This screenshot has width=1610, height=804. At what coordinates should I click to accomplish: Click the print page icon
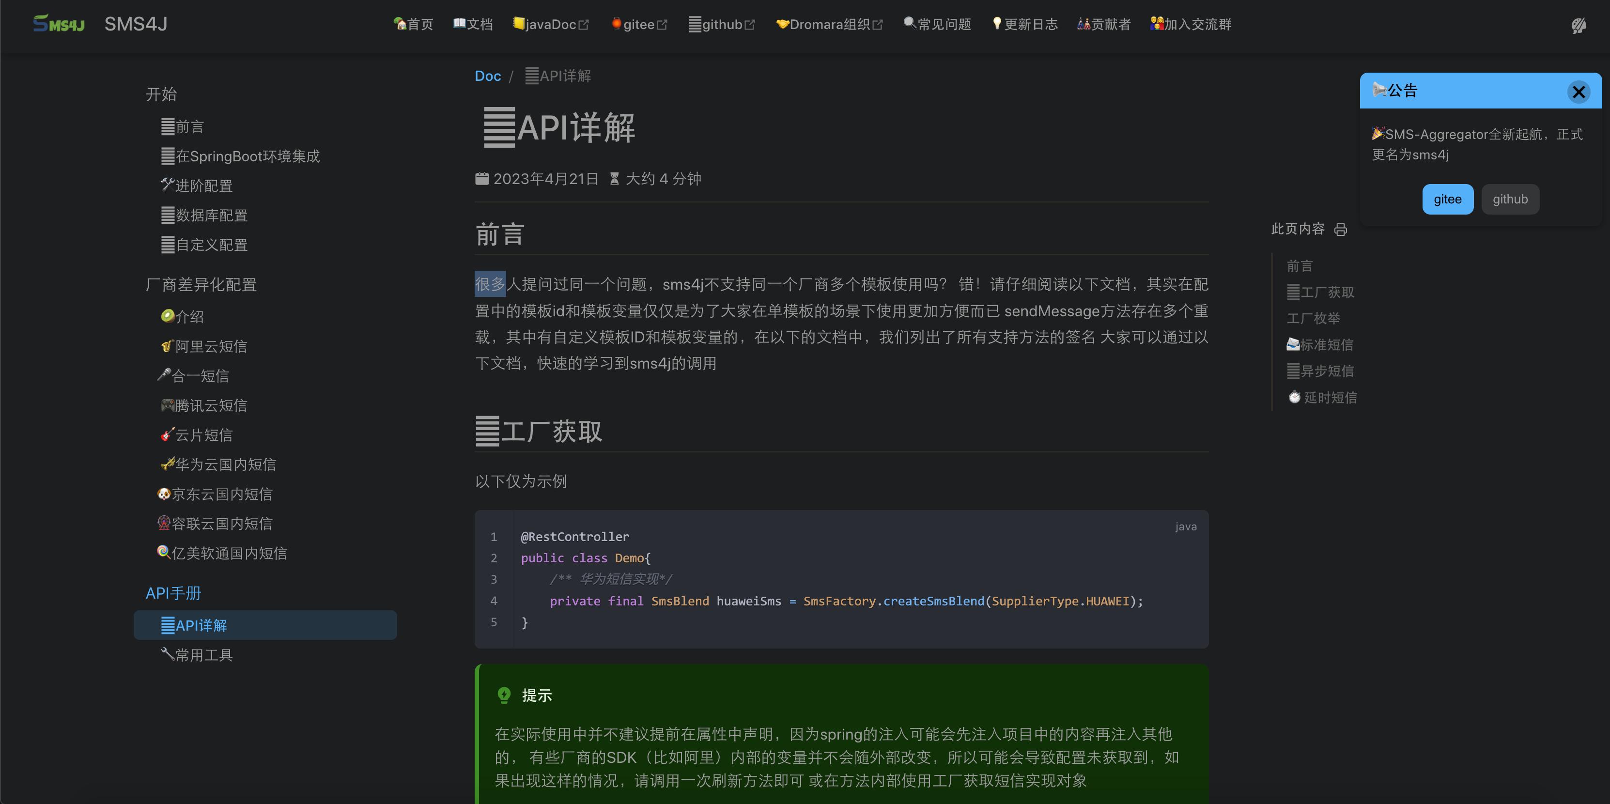point(1340,230)
